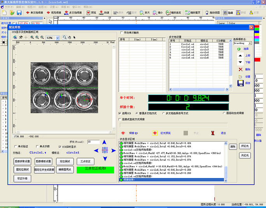Click the 放大 zoom-in magnifier in main toolbar
Viewport: 266px width, 208px height.
(142, 13)
